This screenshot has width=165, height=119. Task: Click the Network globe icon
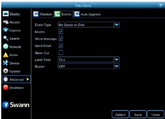tap(6, 47)
